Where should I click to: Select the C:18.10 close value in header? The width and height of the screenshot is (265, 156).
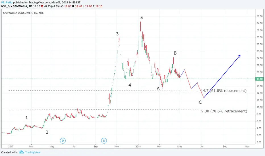coord(98,6)
